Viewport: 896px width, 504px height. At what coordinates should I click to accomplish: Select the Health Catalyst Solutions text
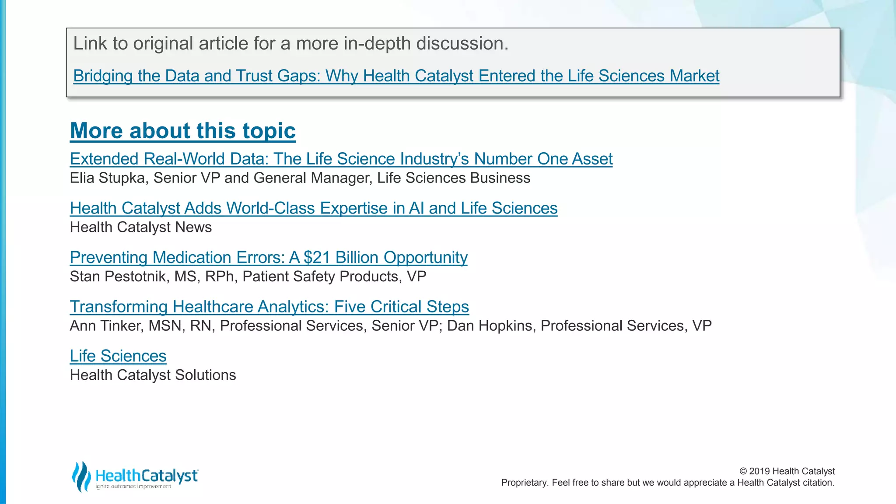click(x=153, y=375)
